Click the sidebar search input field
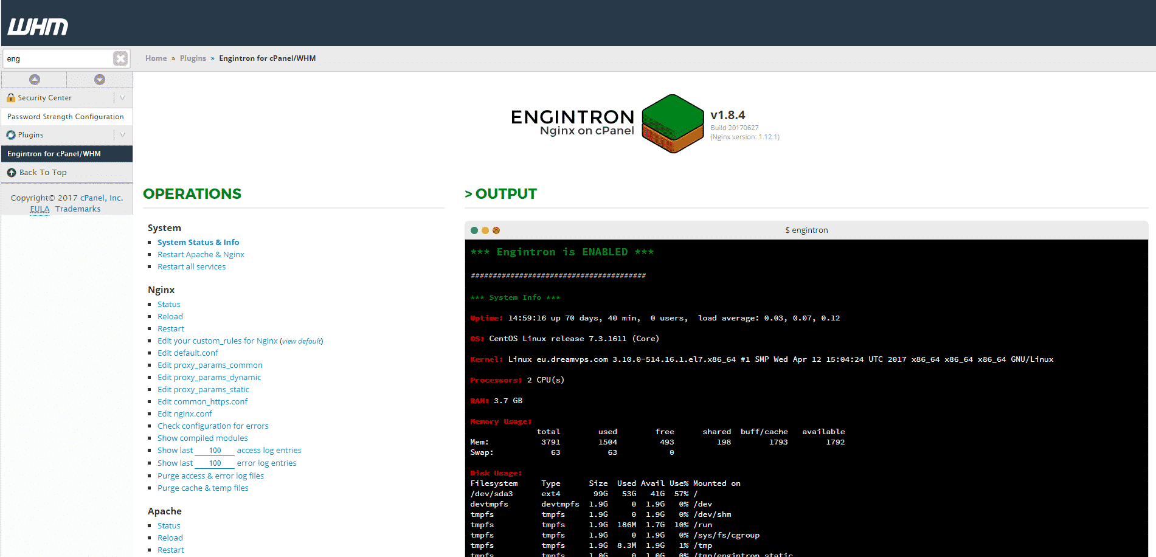1156x557 pixels. [58, 58]
